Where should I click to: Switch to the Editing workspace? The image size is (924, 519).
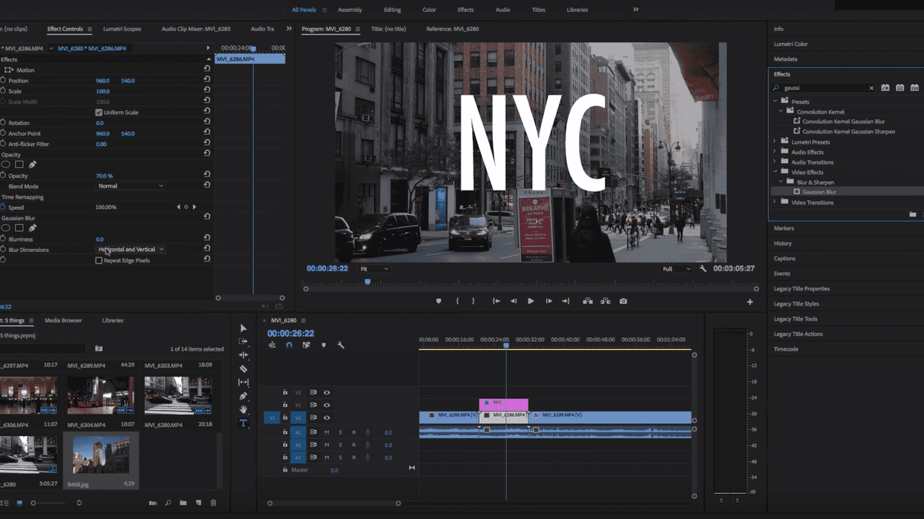[x=392, y=10]
